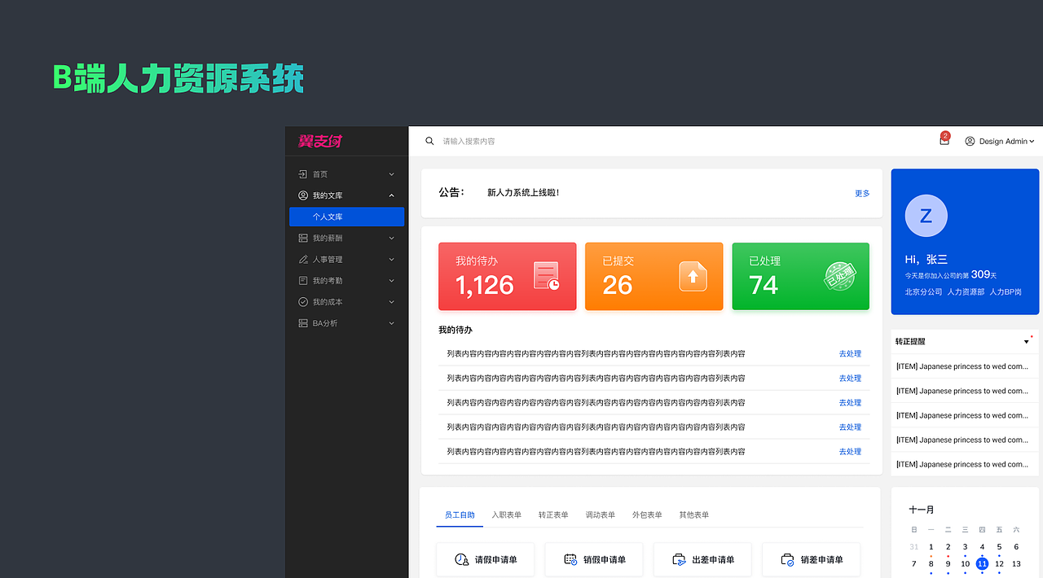Switch to the 员工自助 tab

click(x=460, y=515)
